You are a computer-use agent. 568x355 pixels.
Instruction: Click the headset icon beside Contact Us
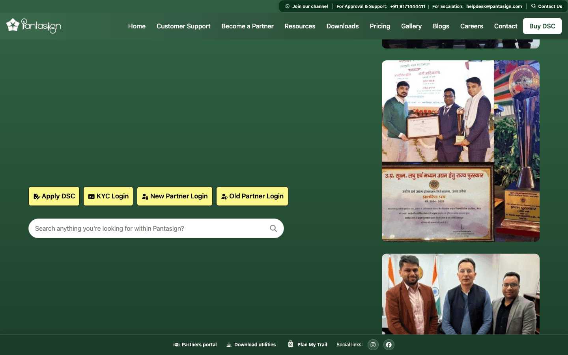pyautogui.click(x=533, y=6)
